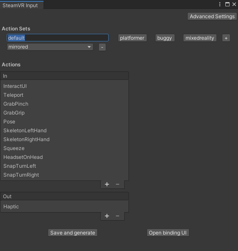Screen dimensions: 238x251
Task: Click Save and generate
Action: 73,232
